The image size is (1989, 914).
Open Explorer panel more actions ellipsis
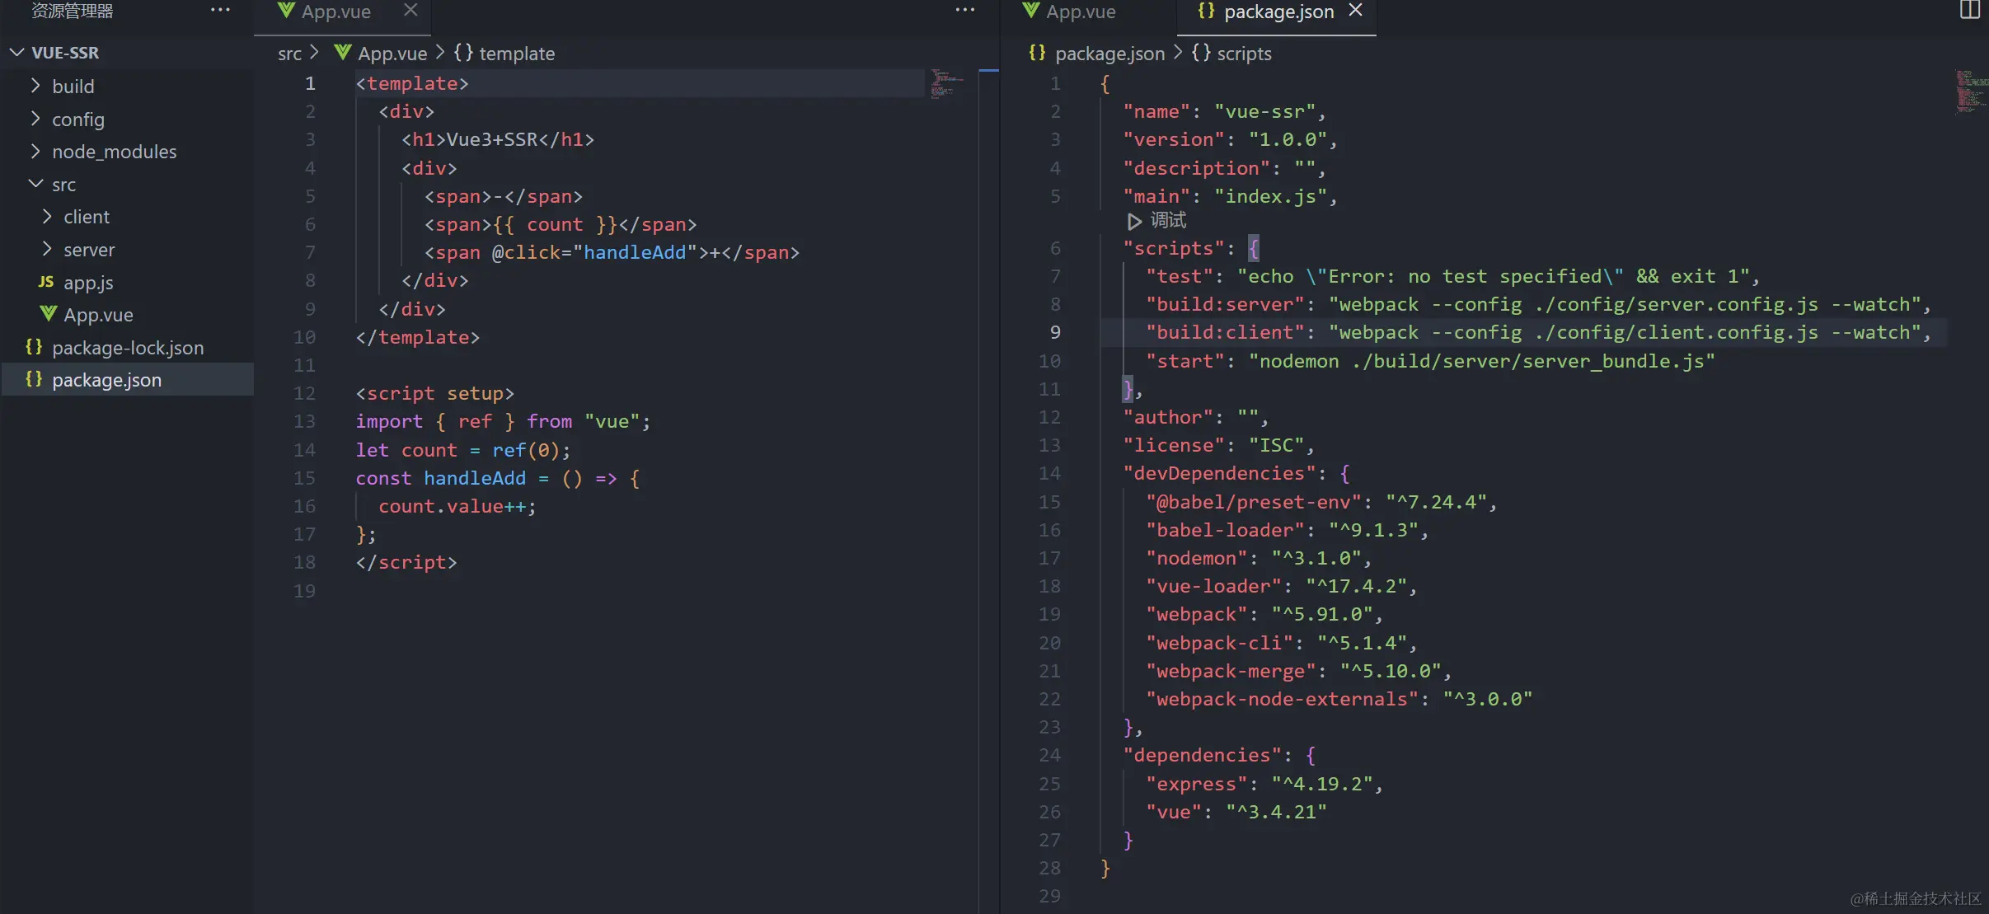(220, 11)
